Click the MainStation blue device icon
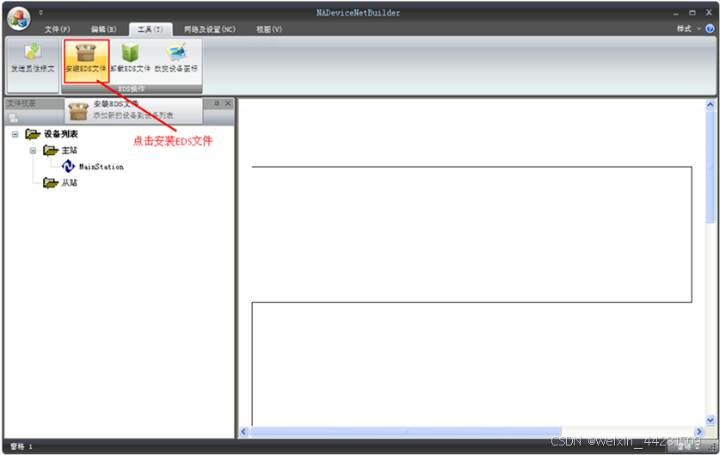 pyautogui.click(x=68, y=166)
